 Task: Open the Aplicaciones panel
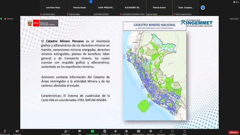pyautogui.click(x=161, y=132)
